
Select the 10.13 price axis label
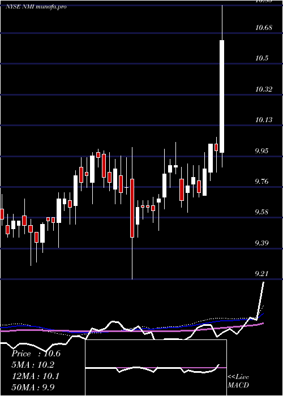coord(264,119)
